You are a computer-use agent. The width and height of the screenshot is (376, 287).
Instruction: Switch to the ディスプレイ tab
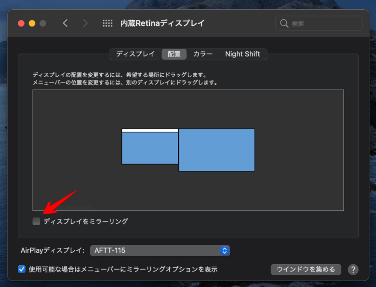pyautogui.click(x=135, y=54)
